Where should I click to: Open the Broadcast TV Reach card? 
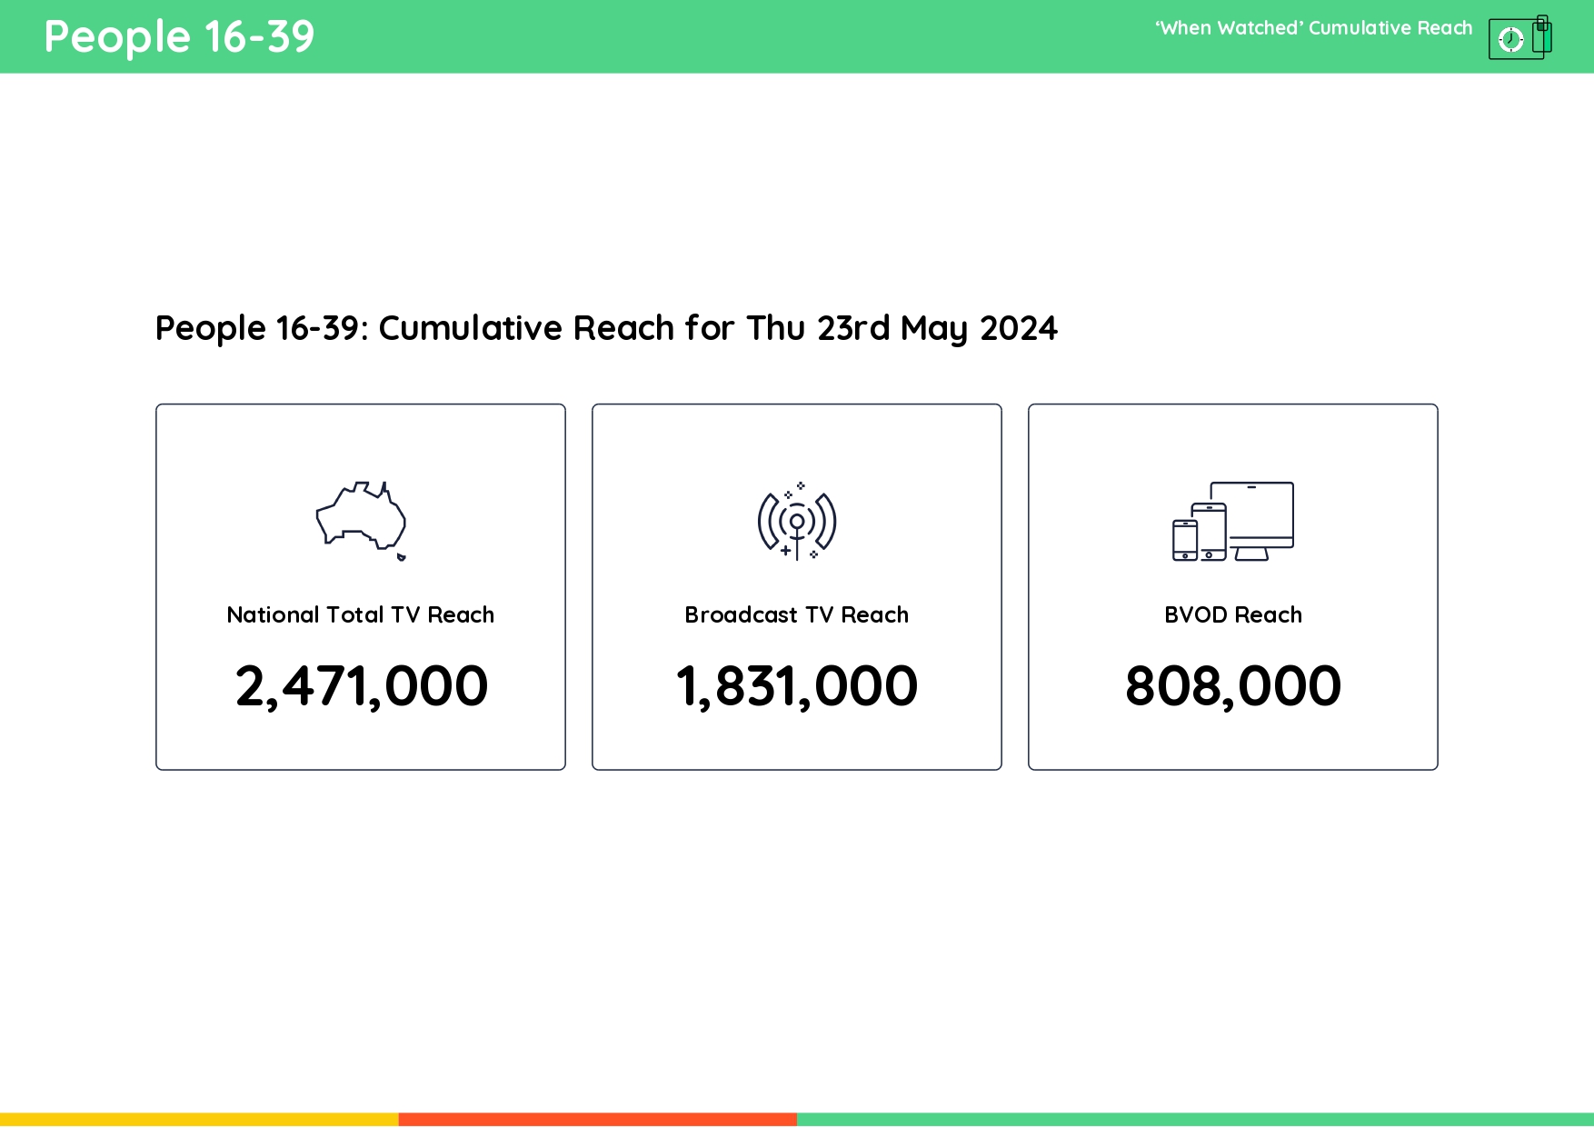796,586
